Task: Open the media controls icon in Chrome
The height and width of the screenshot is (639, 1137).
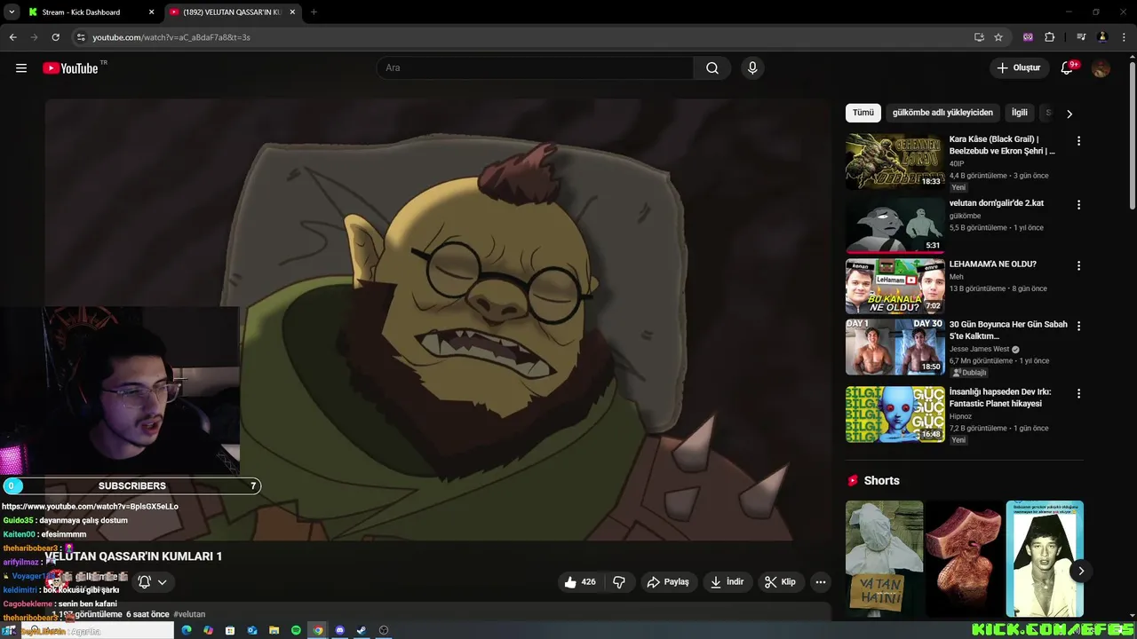Action: coord(1081,37)
